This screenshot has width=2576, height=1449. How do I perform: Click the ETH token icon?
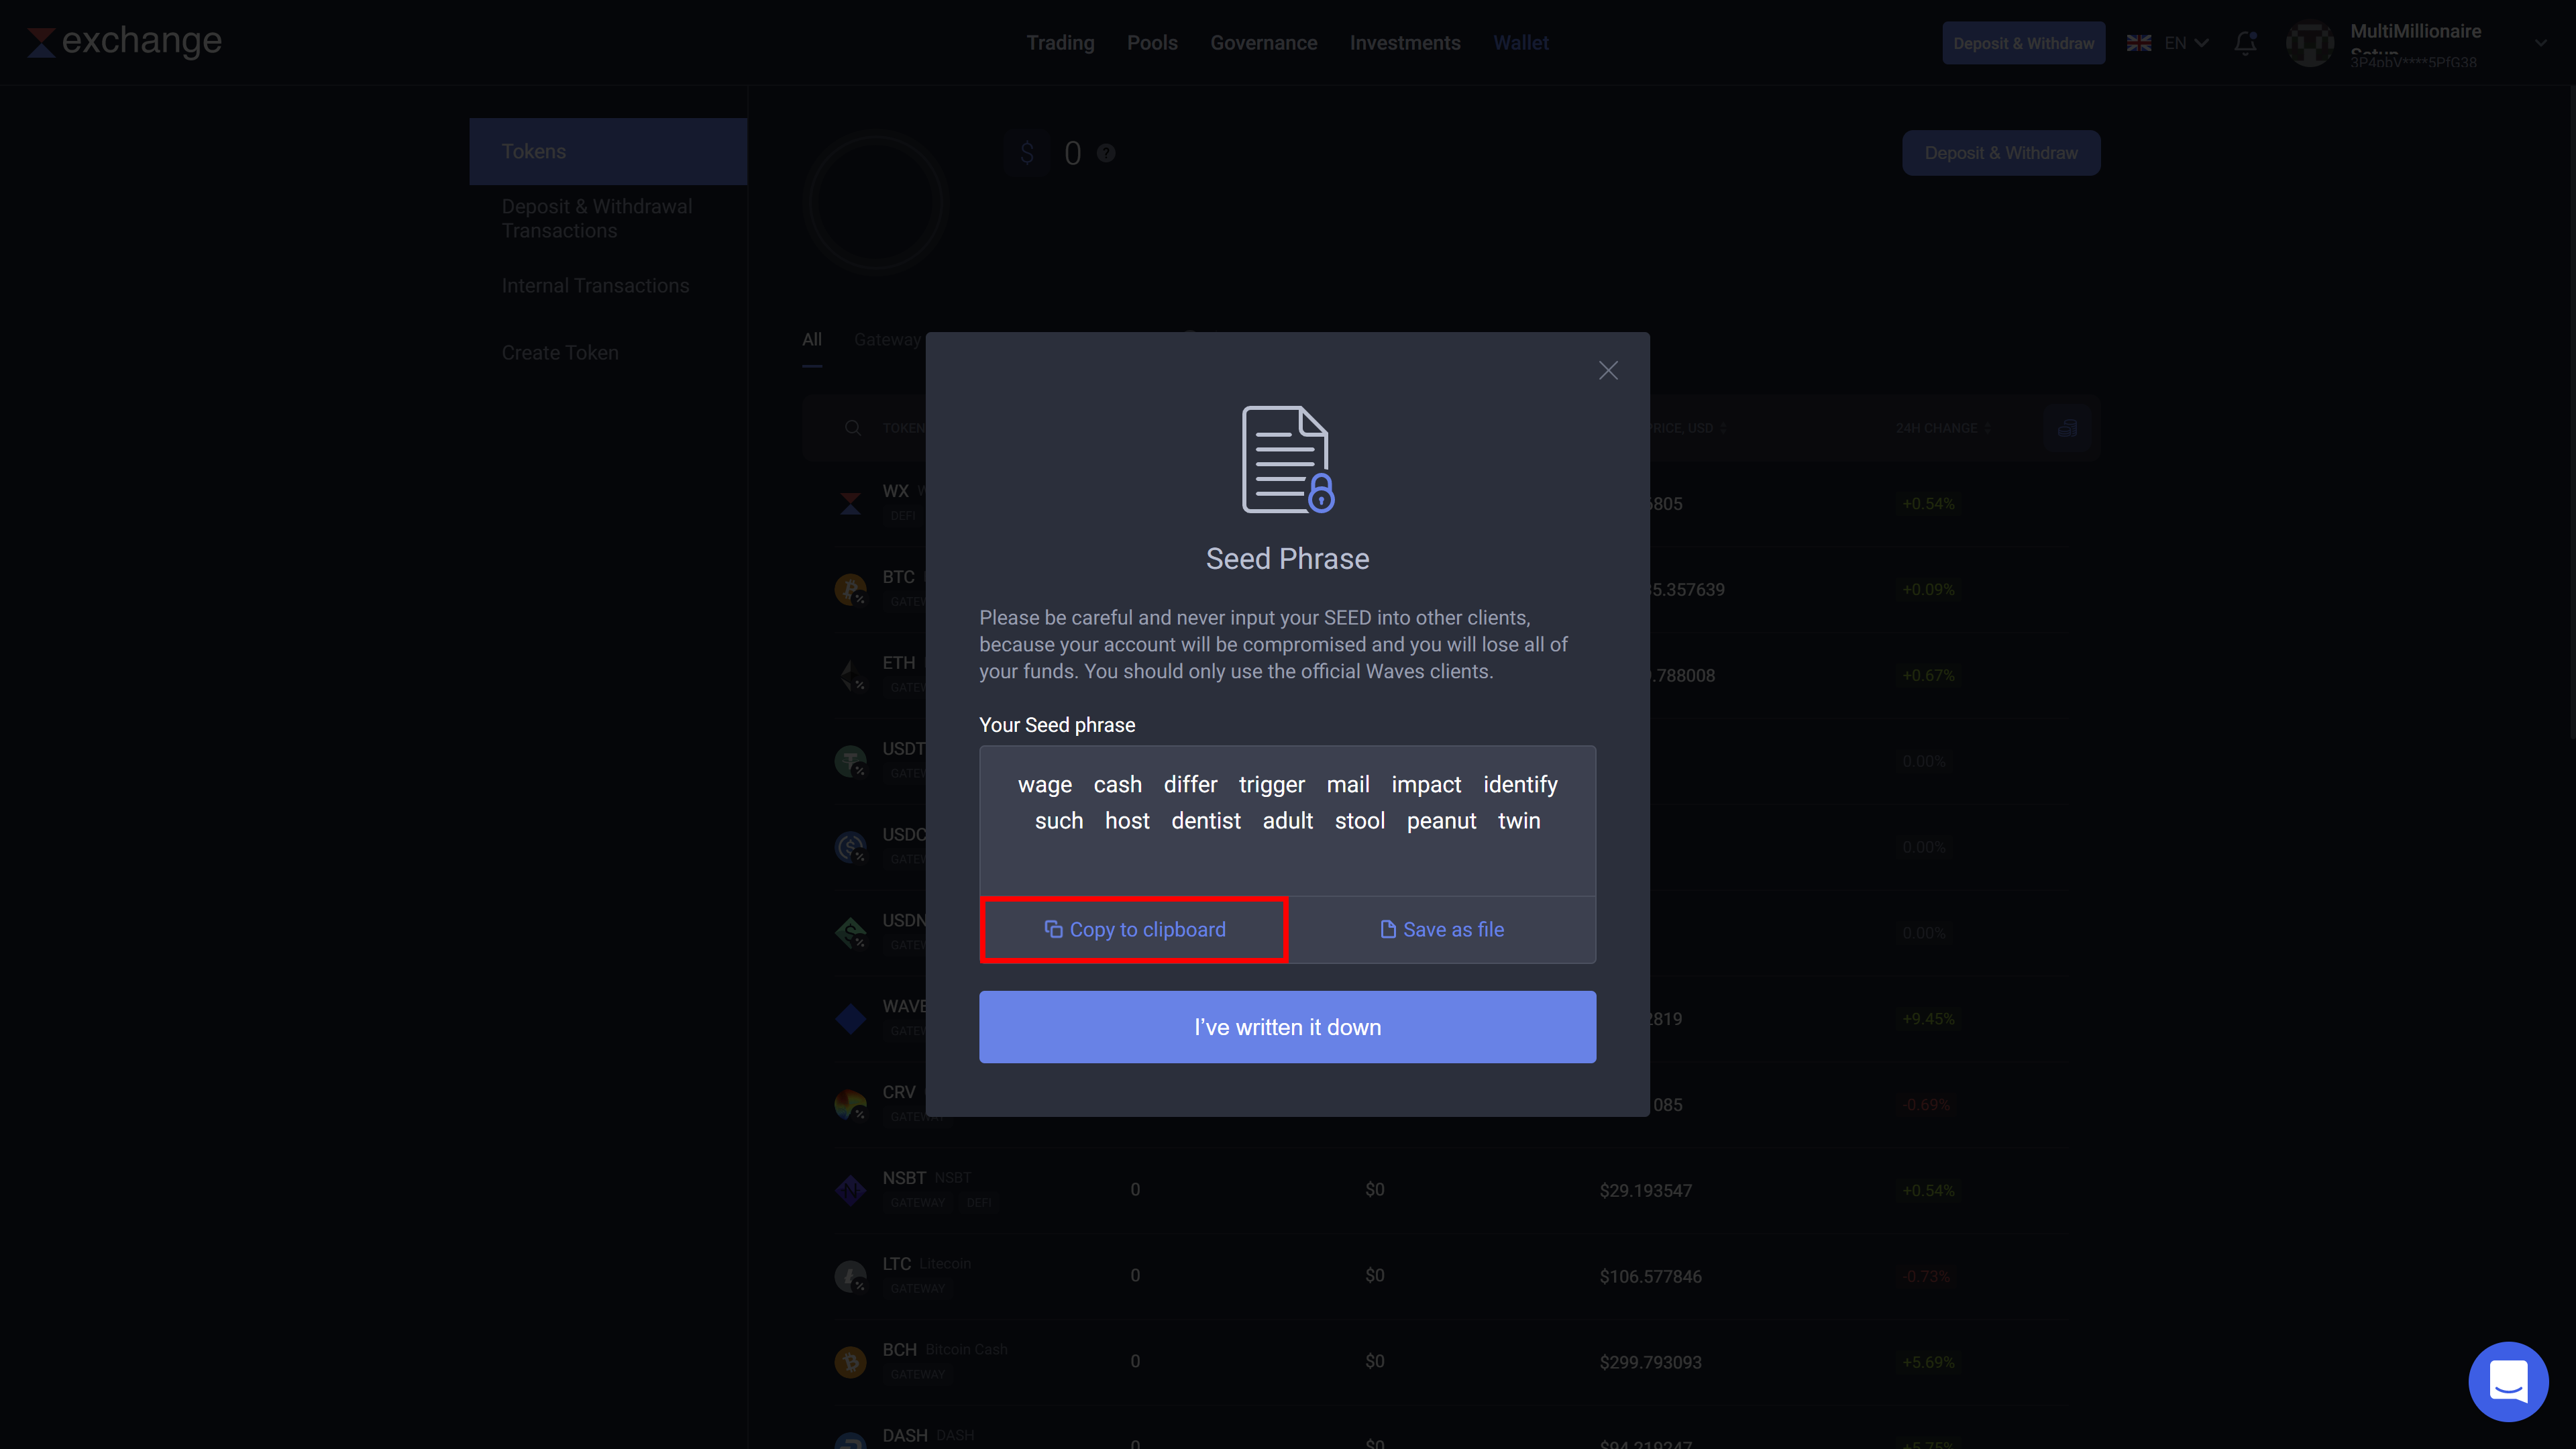(850, 675)
